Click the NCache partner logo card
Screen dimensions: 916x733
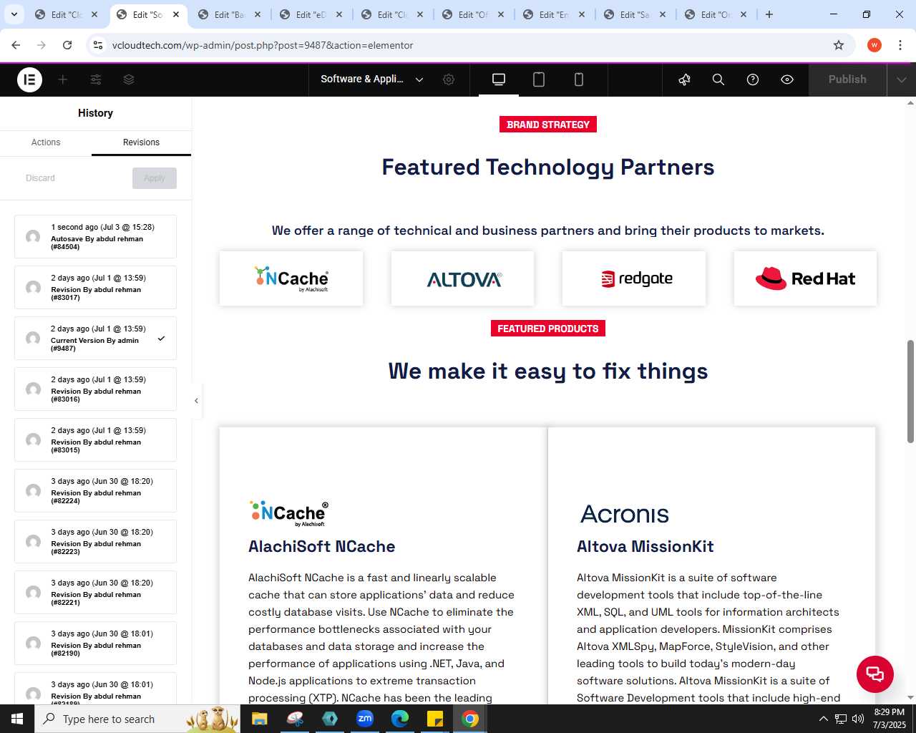[291, 278]
